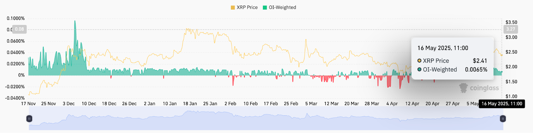Click the coinglass watermark text

pos(484,88)
